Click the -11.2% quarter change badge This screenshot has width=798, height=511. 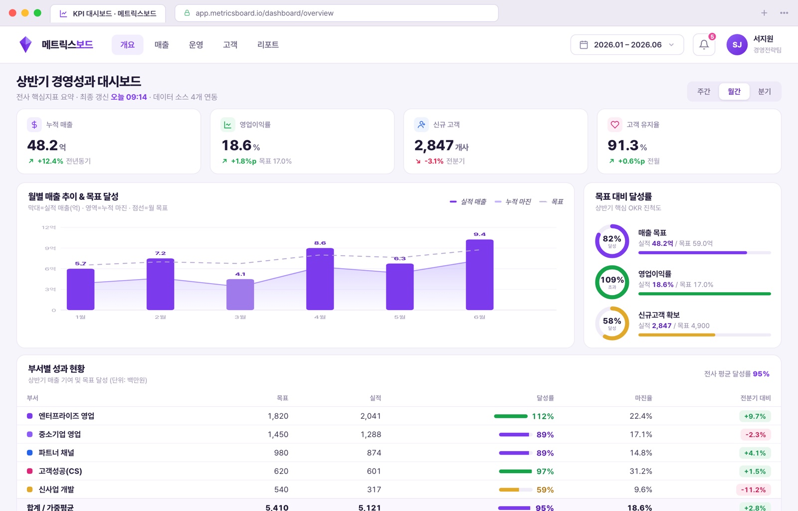coord(753,490)
